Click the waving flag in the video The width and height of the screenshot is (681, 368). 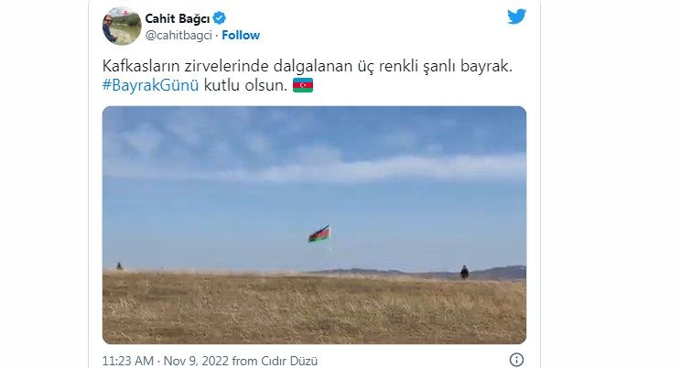tap(319, 233)
